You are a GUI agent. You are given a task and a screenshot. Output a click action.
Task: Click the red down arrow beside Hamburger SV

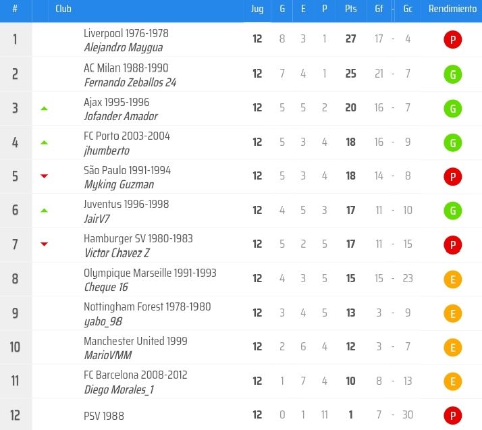(45, 244)
